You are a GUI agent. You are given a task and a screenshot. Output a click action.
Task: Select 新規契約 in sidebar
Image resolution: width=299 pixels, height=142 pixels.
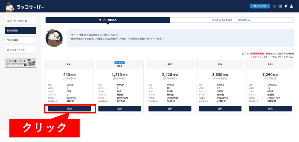(x=20, y=30)
